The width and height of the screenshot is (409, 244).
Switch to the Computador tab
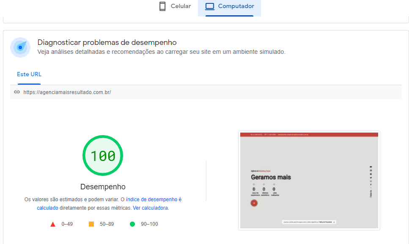(228, 6)
